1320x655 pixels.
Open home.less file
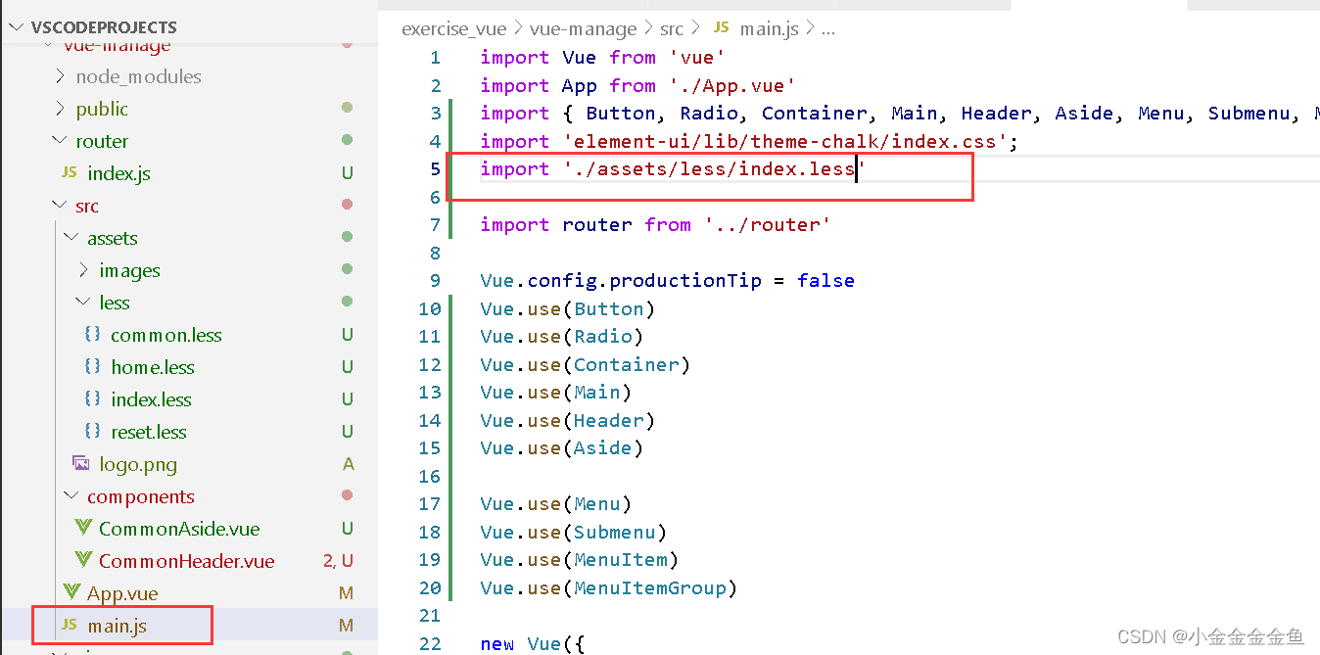pos(153,367)
